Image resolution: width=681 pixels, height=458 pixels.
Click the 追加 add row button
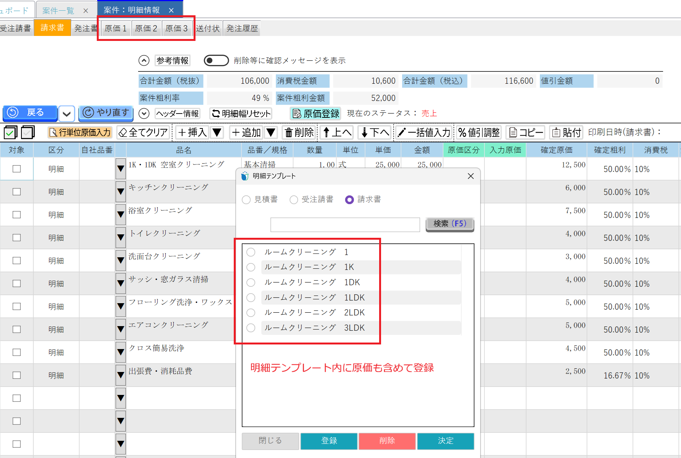point(246,132)
